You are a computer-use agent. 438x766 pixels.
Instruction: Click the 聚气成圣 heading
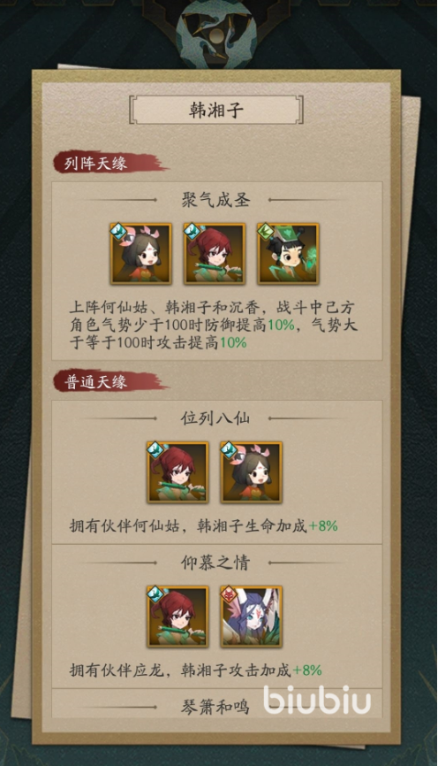point(215,200)
